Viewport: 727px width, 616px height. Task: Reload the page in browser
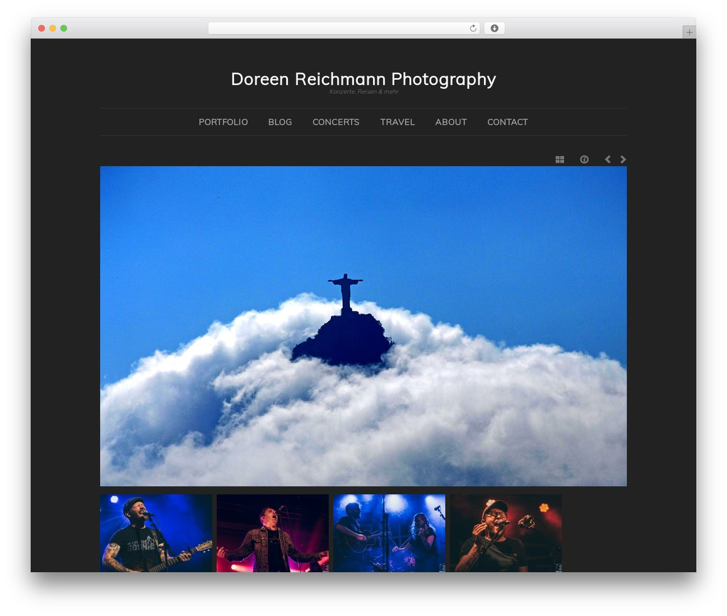[x=473, y=28]
